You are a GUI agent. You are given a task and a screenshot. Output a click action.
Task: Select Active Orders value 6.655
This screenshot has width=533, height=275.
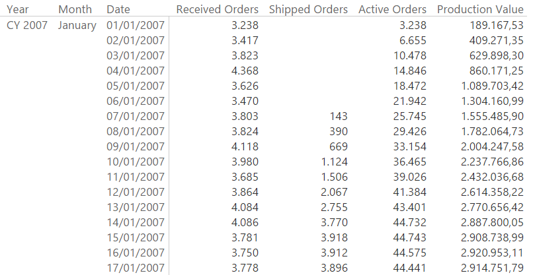(x=413, y=40)
